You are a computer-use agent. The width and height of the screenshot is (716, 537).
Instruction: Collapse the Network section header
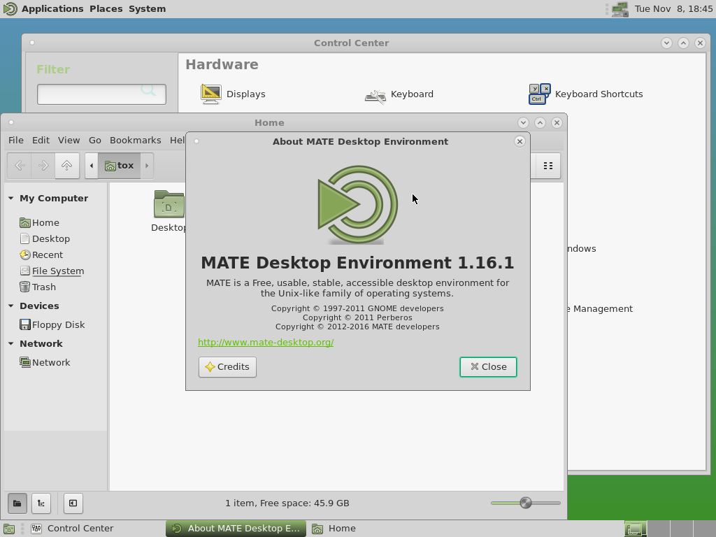pyautogui.click(x=11, y=344)
